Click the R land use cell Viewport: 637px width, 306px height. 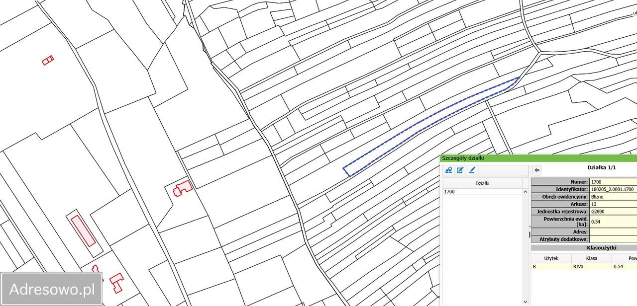click(x=551, y=267)
